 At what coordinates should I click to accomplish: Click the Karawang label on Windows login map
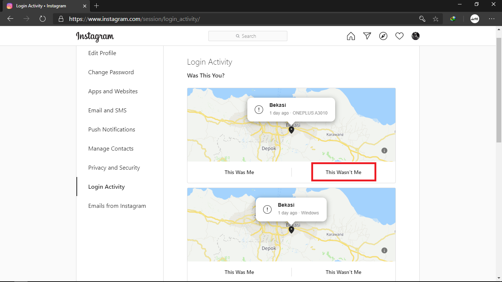(335, 234)
